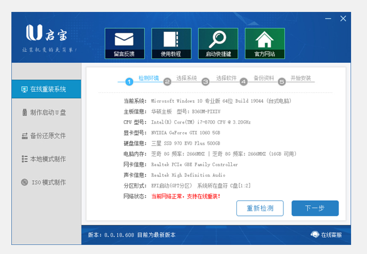
Task: Click red text 当前网络正常,支持在线重装
Action: click(186, 196)
